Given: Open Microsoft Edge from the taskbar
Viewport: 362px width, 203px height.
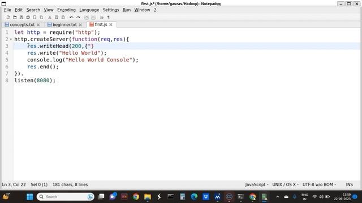Looking at the screenshot, I should click(x=194, y=197).
